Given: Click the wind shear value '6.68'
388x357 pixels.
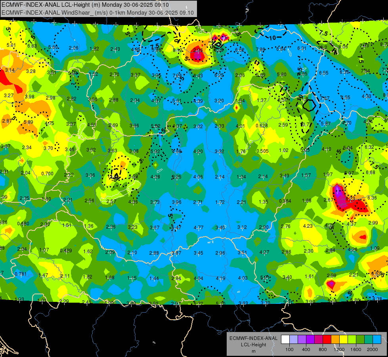Looking at the screenshot, I should (x=371, y=173).
